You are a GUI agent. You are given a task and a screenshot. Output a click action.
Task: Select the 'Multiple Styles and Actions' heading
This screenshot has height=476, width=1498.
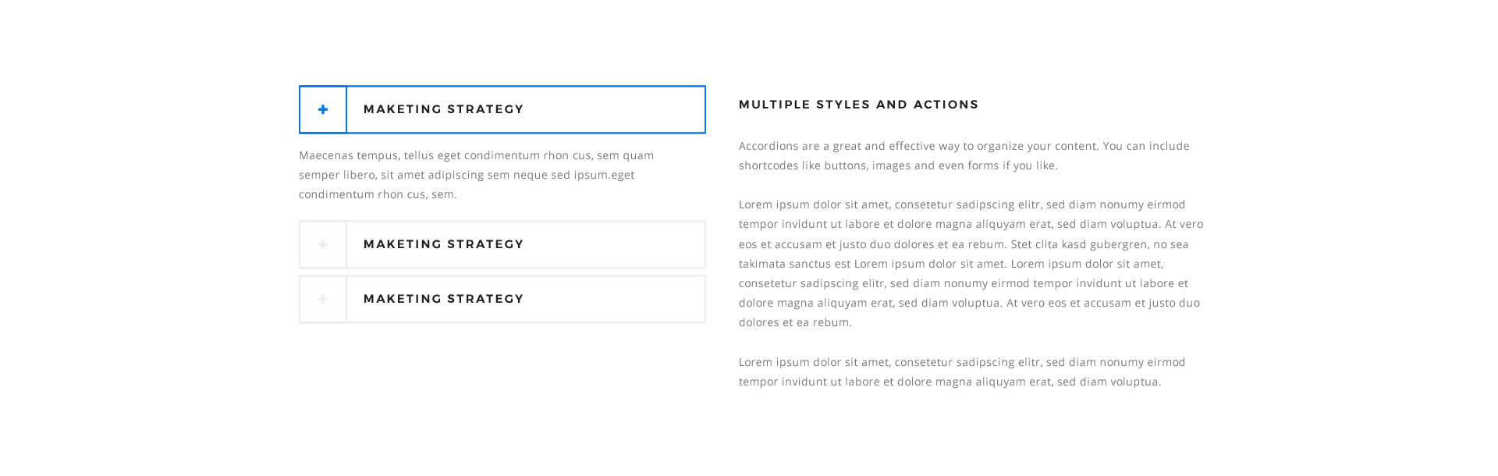coord(858,105)
